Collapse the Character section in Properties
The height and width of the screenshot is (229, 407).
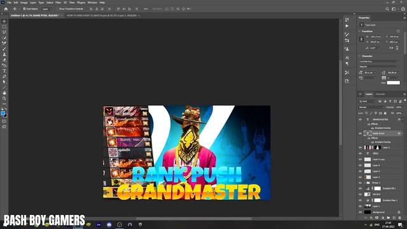tap(360, 56)
